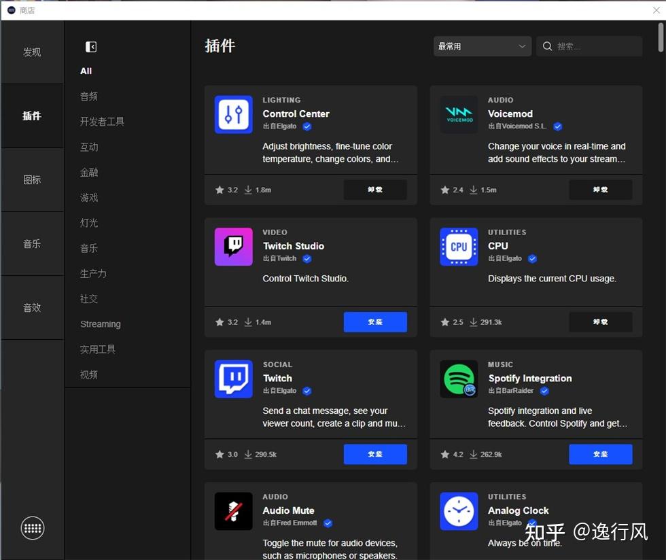Click the star rating icon of Spotify Integration
The image size is (666, 560).
(444, 454)
